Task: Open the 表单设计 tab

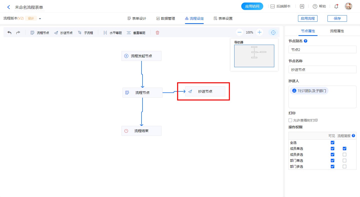Action: (x=137, y=18)
